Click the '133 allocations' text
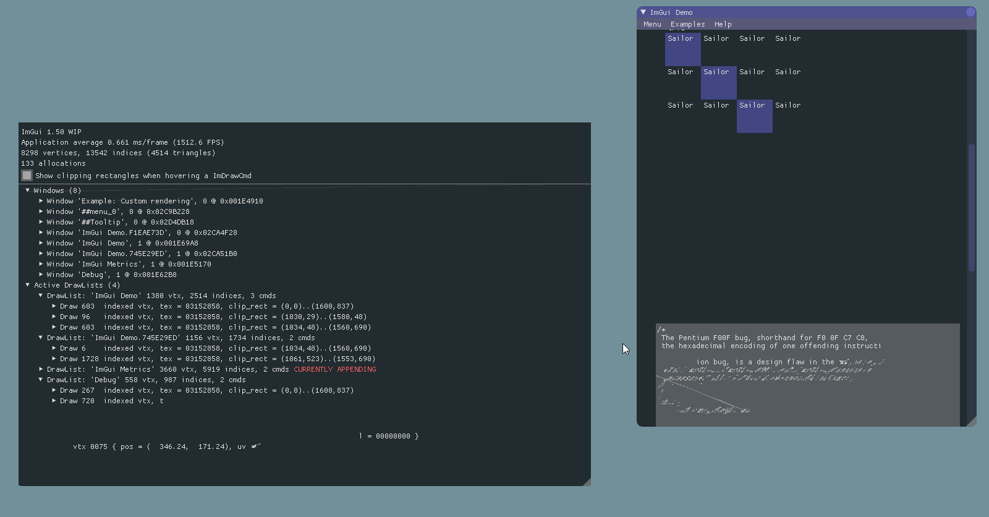989x517 pixels. tap(53, 163)
